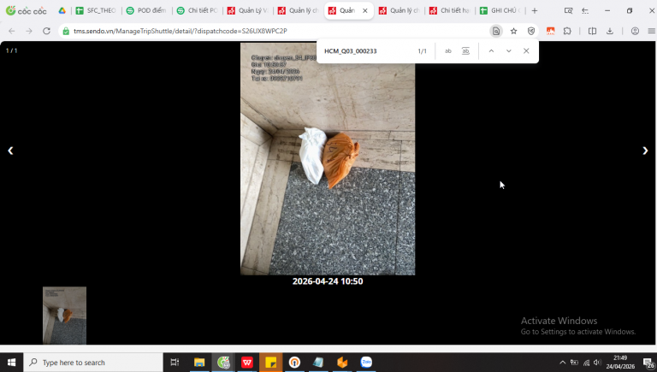The height and width of the screenshot is (372, 657).
Task: Open the notepad-like taskbar app
Action: (x=318, y=363)
